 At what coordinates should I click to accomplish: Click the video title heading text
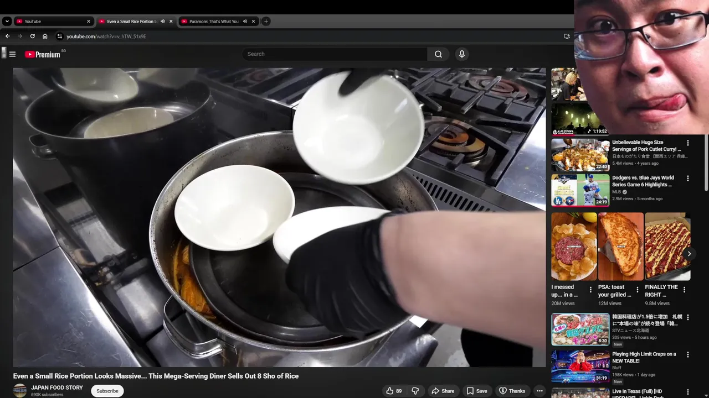click(x=156, y=376)
